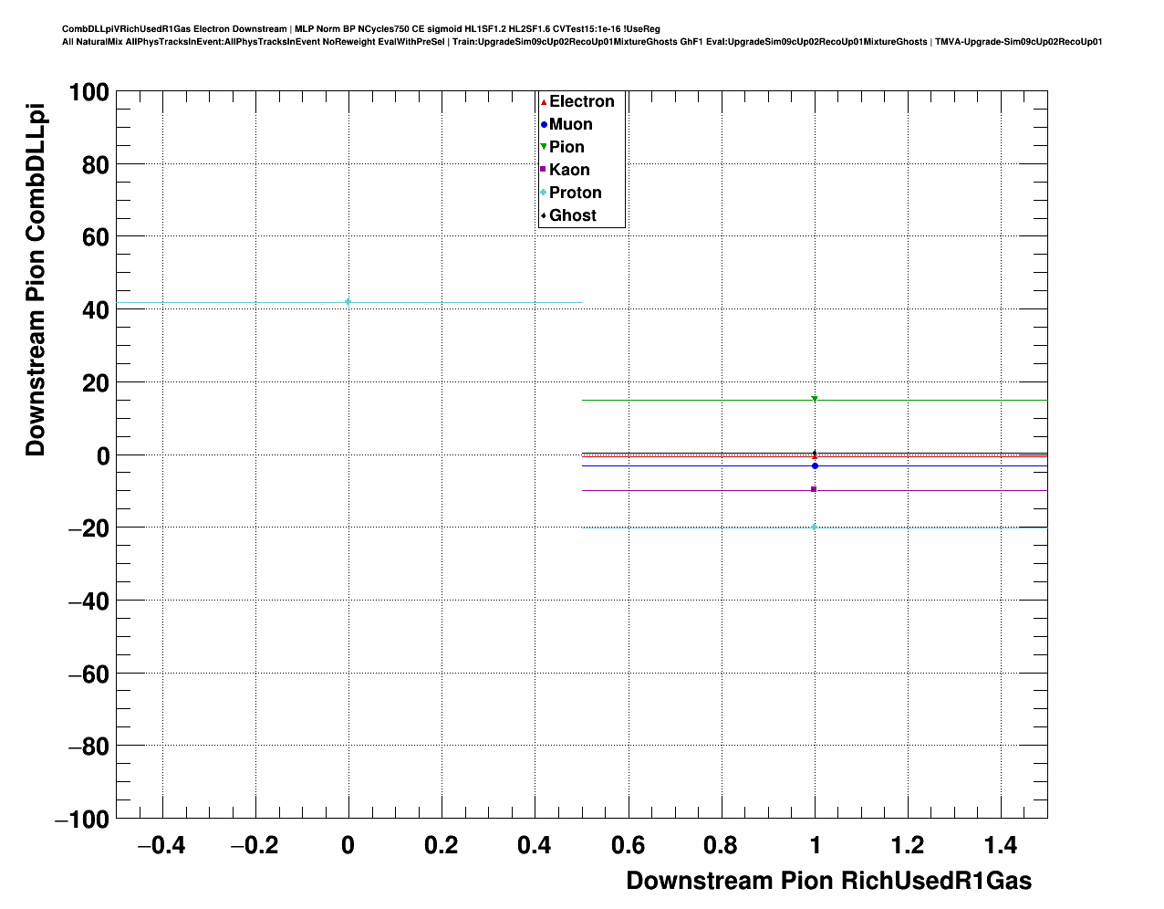Click the blue Muon circle legend marker

pos(544,124)
